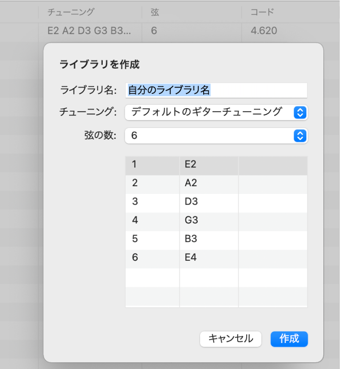Select the G3 note cell for string 4
Screen dimensions: 340x369
[209, 221]
